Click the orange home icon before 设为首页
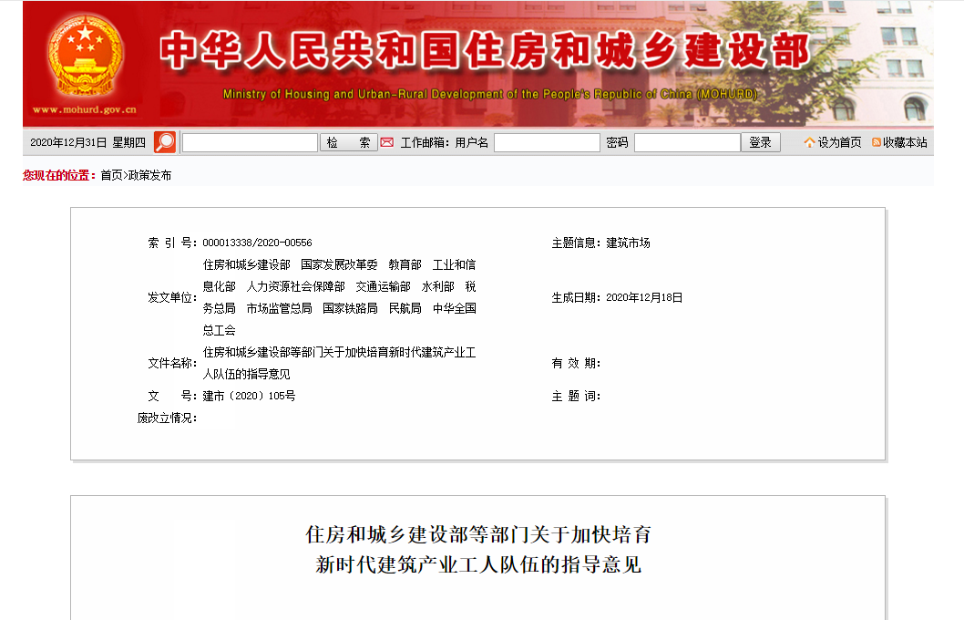 (808, 142)
